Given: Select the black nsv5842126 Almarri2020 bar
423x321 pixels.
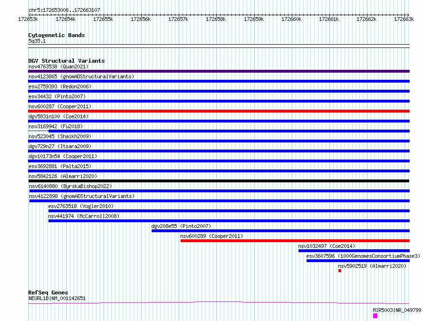Looking at the screenshot, I should pyautogui.click(x=219, y=181).
